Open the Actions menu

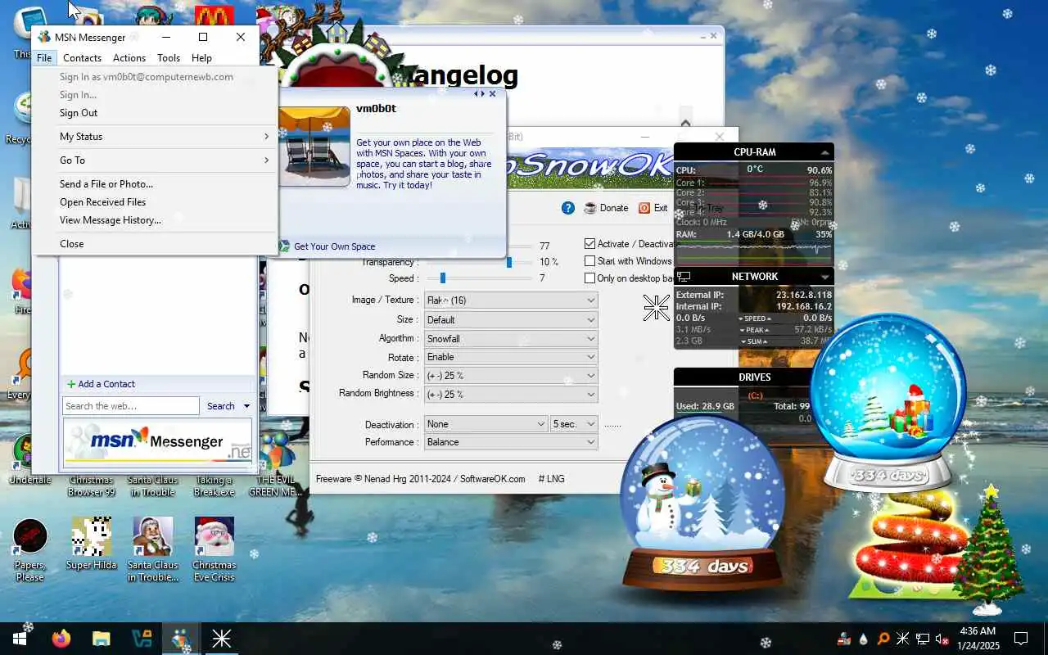129,58
